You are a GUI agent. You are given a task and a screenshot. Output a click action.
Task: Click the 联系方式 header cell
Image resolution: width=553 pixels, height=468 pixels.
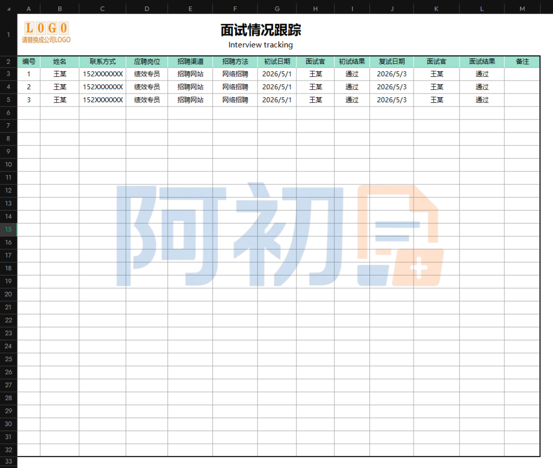tap(102, 62)
